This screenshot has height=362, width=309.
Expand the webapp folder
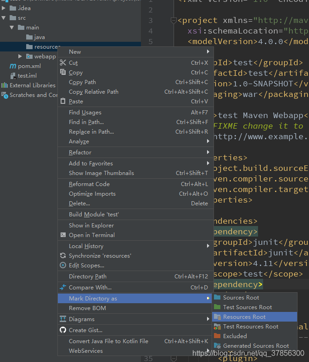pyautogui.click(x=20, y=57)
